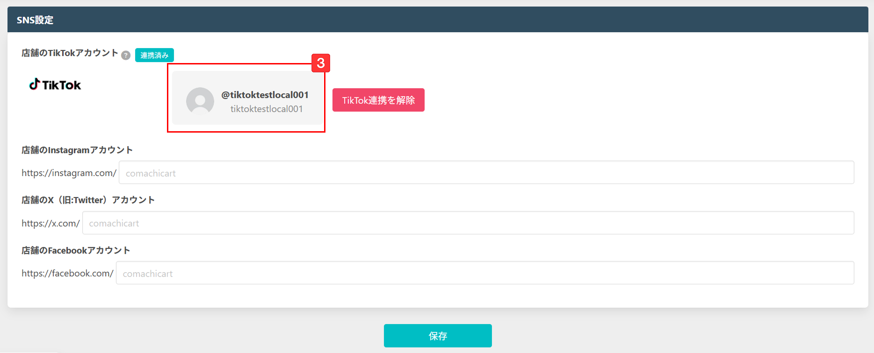Click the 連携済み status badge

tap(154, 55)
